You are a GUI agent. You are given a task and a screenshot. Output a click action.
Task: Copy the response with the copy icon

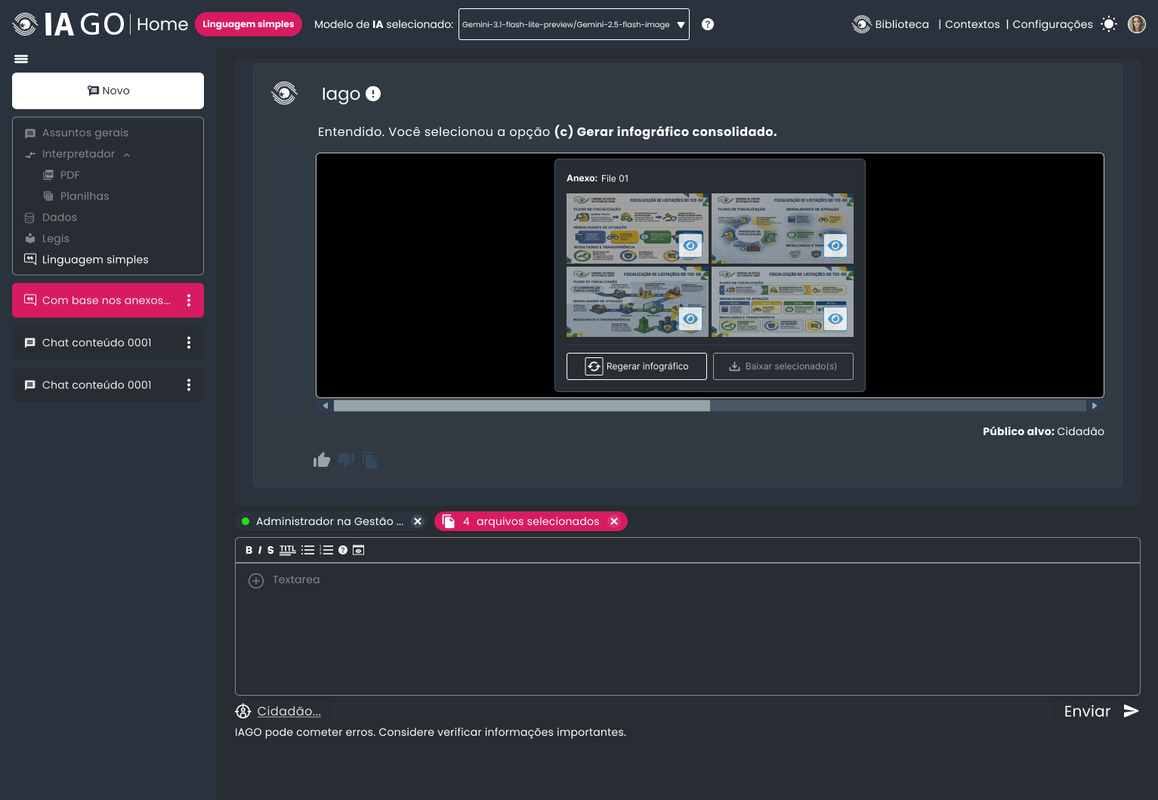[370, 459]
